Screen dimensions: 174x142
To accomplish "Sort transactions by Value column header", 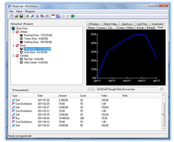I will [x=111, y=96].
